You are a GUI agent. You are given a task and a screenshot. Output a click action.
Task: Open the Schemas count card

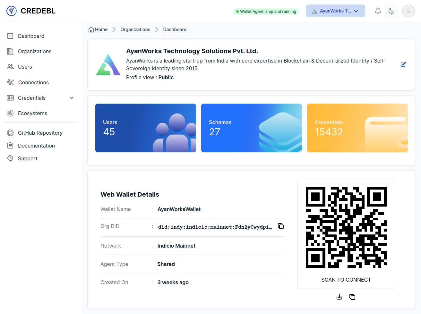(251, 128)
